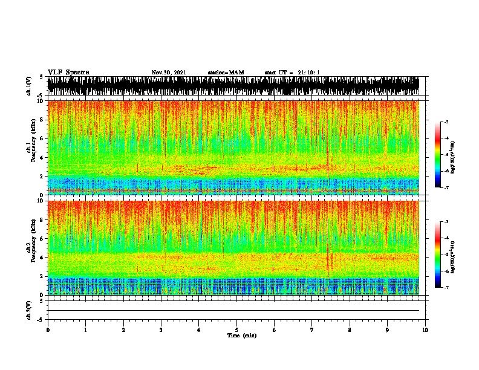Click time axis tick label "10"
The height and width of the screenshot is (370, 479).
pos(425,330)
